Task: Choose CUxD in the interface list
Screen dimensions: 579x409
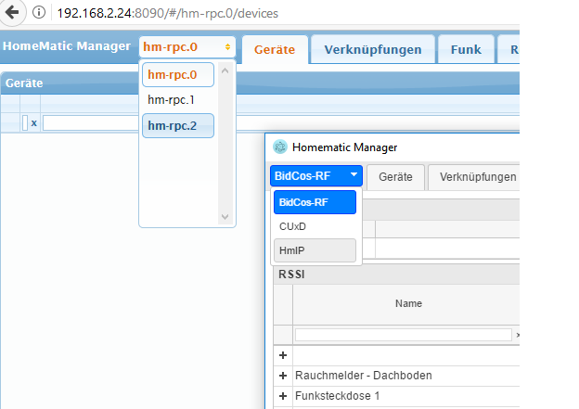Action: (x=315, y=226)
